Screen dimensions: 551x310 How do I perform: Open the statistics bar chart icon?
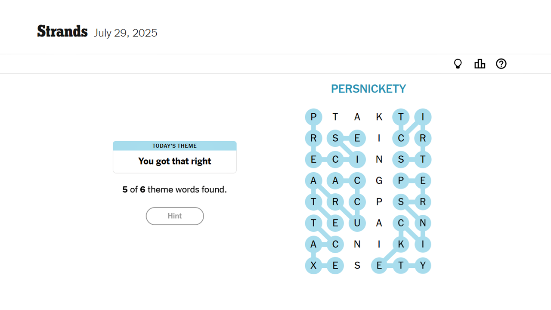point(480,64)
